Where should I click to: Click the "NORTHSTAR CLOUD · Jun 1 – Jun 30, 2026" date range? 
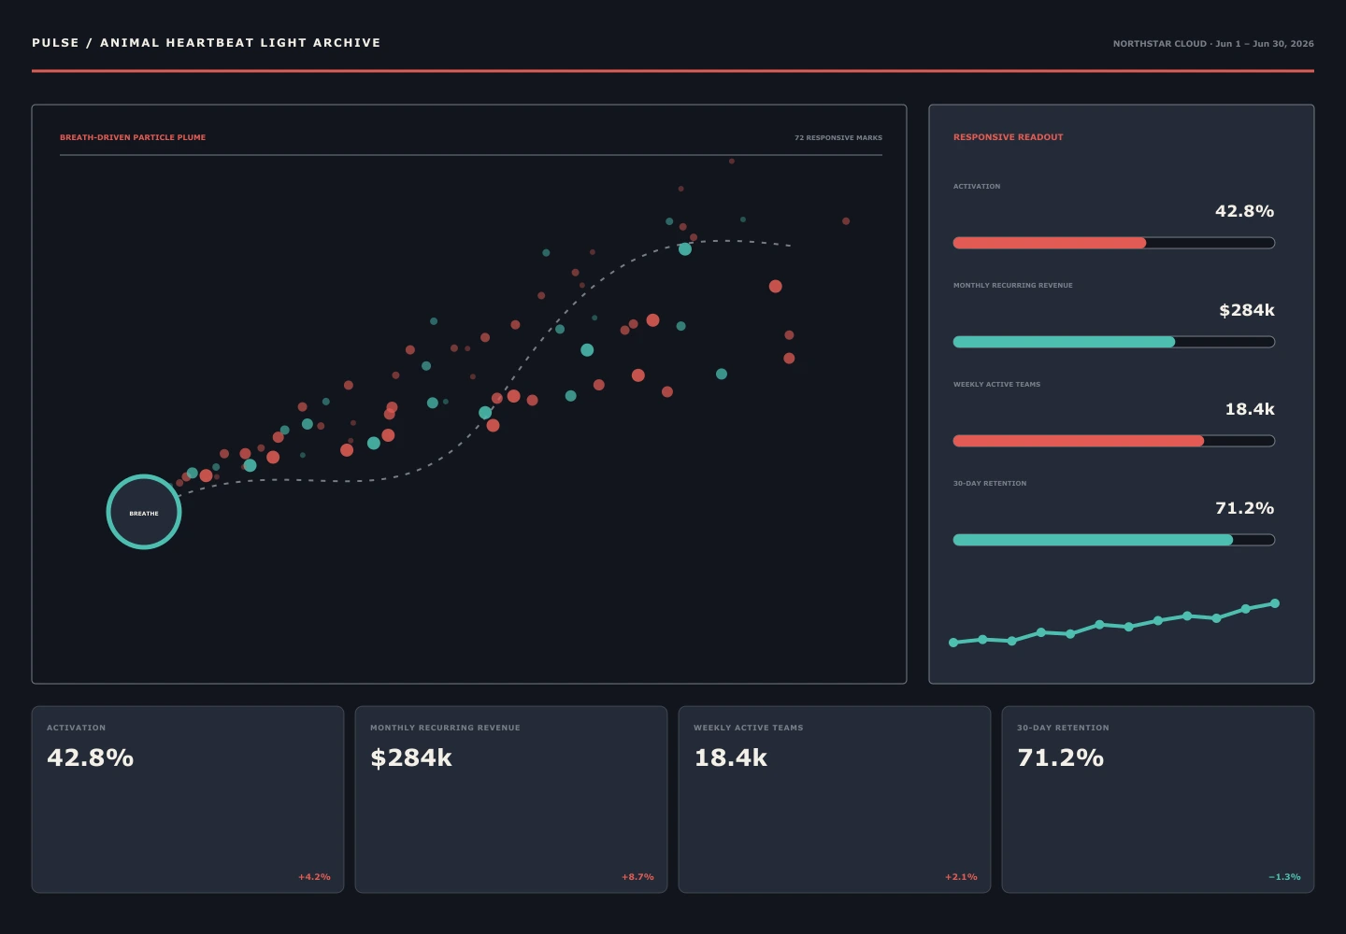(x=1213, y=44)
